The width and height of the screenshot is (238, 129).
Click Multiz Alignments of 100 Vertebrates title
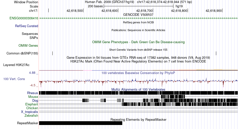pyautogui.click(x=138, y=89)
